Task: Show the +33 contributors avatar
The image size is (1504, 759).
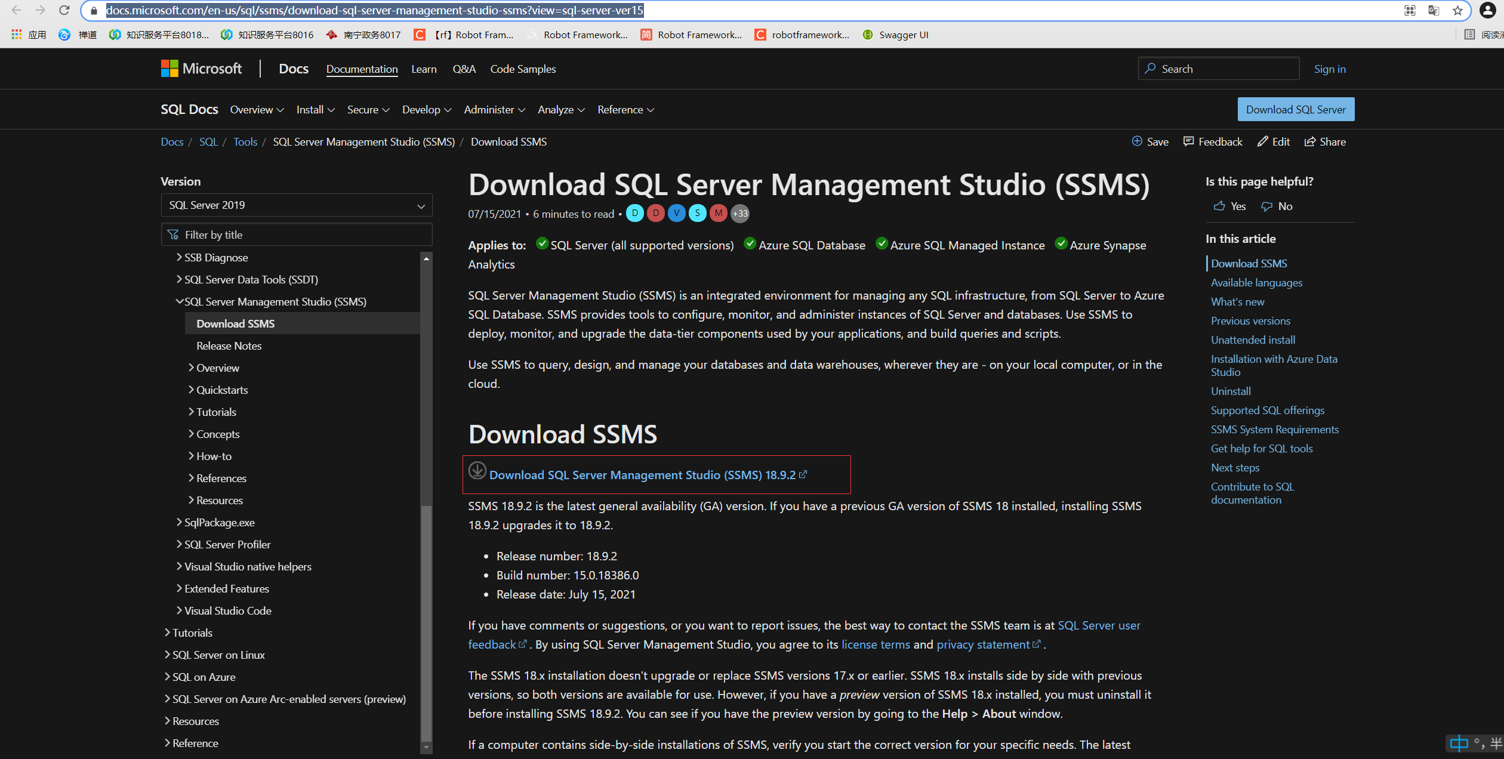Action: tap(739, 213)
